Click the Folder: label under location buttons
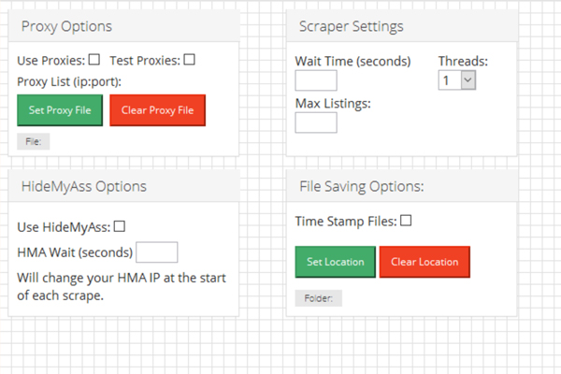Screen dimensions: 561x374 pos(319,298)
